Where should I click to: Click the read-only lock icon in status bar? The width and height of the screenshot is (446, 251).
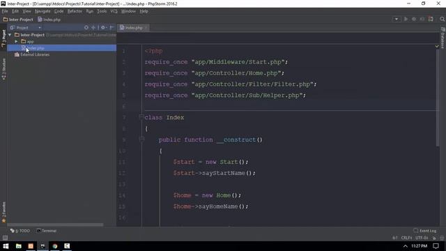pos(434,238)
